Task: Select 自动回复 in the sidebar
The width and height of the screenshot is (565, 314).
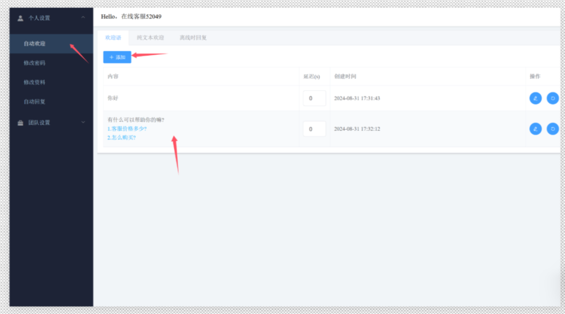Action: [34, 102]
